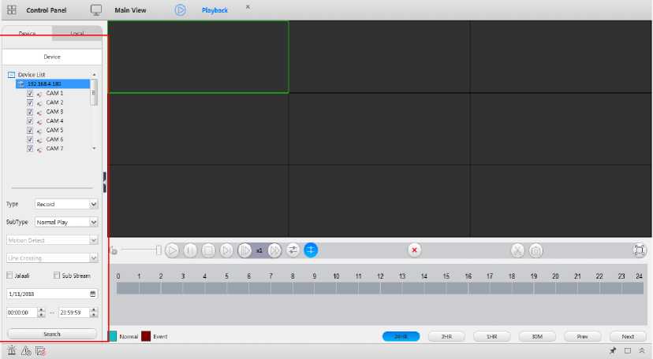
Task: Open the SubType dropdown showing Normal Play
Action: coord(94,222)
